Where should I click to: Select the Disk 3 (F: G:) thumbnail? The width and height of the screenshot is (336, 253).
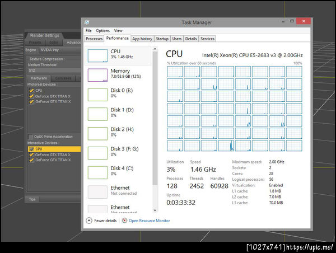[x=97, y=153]
